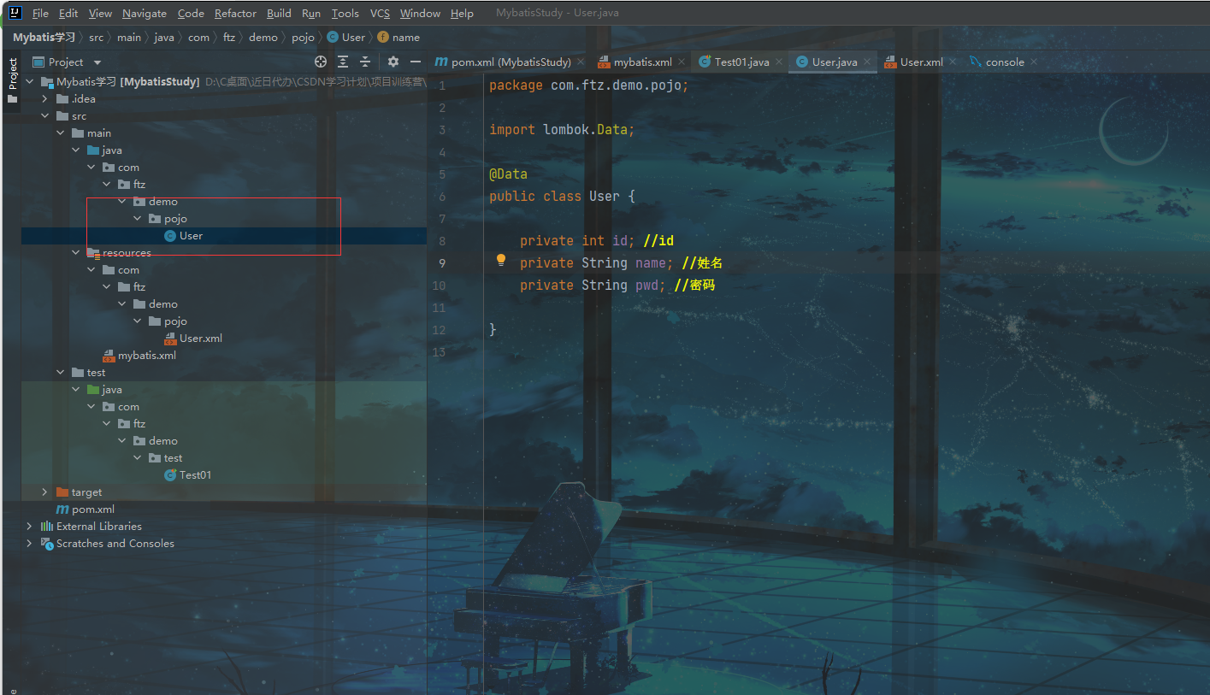Click the Test01 class icon in tree
The image size is (1210, 695).
(170, 474)
